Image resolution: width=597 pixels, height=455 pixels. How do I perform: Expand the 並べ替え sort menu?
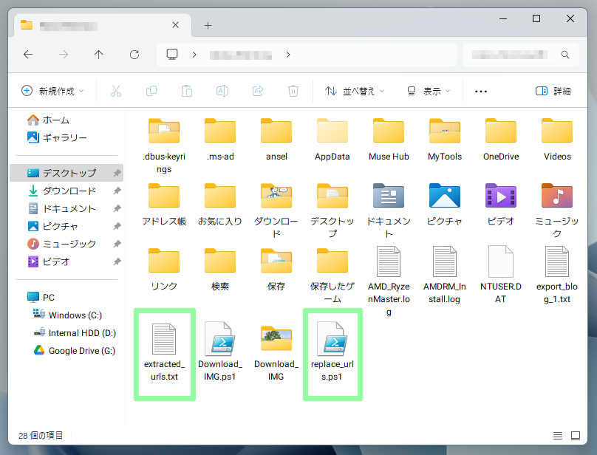[355, 91]
